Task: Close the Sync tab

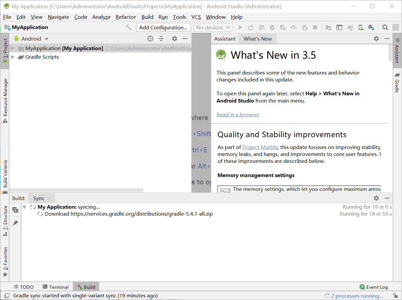Action: (49, 198)
